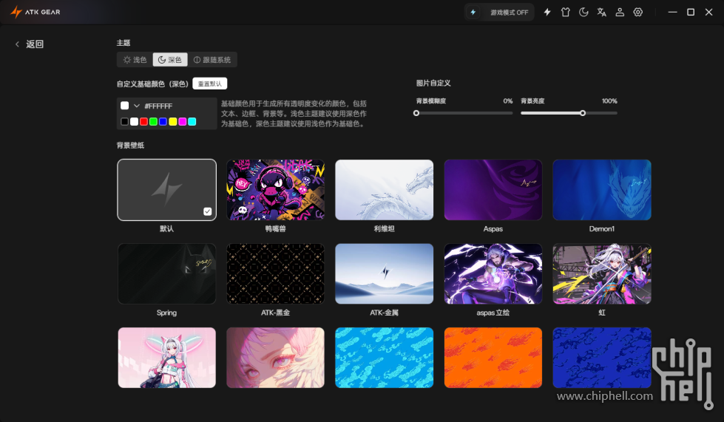
Task: Select the cyan cloud pattern wallpaper
Action: pos(384,358)
